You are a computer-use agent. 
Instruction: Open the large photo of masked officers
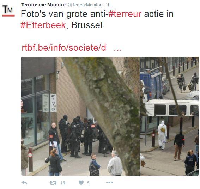tap(80, 116)
